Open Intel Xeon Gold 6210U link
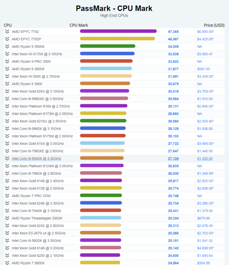The height and width of the screenshot is (265, 229). coord(39,121)
